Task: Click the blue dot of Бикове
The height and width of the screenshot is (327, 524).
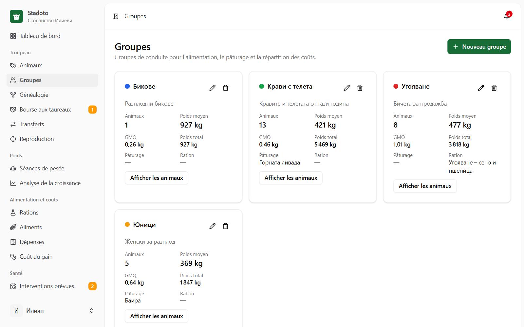Action: click(x=127, y=86)
